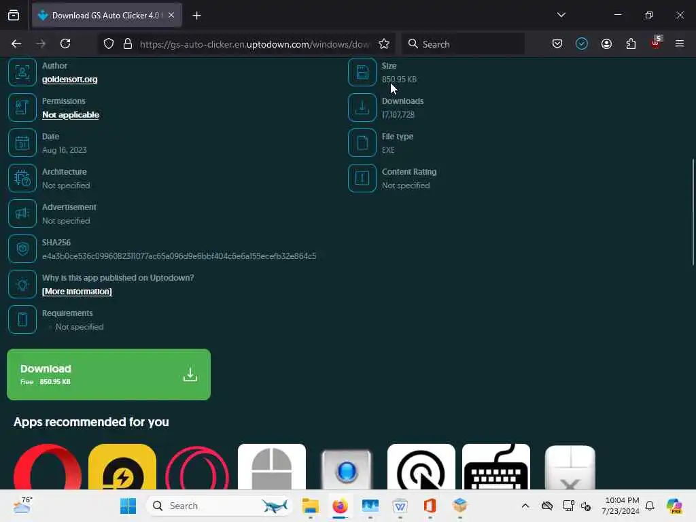Open File Explorer from the taskbar
The height and width of the screenshot is (522, 696).
coord(310,506)
